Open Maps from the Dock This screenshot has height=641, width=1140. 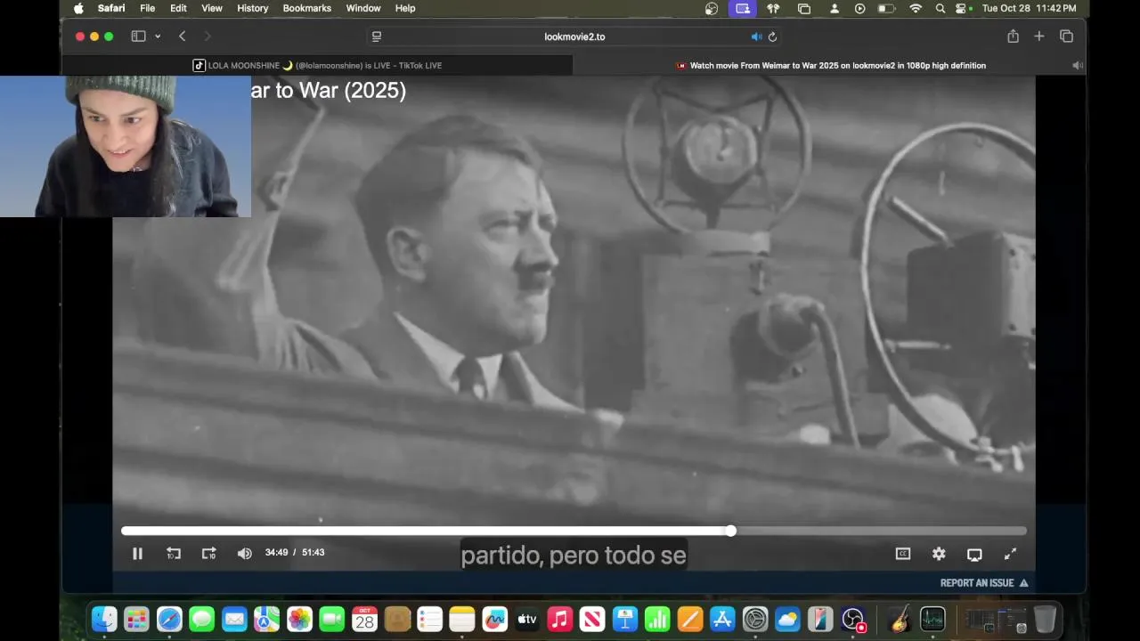point(267,619)
